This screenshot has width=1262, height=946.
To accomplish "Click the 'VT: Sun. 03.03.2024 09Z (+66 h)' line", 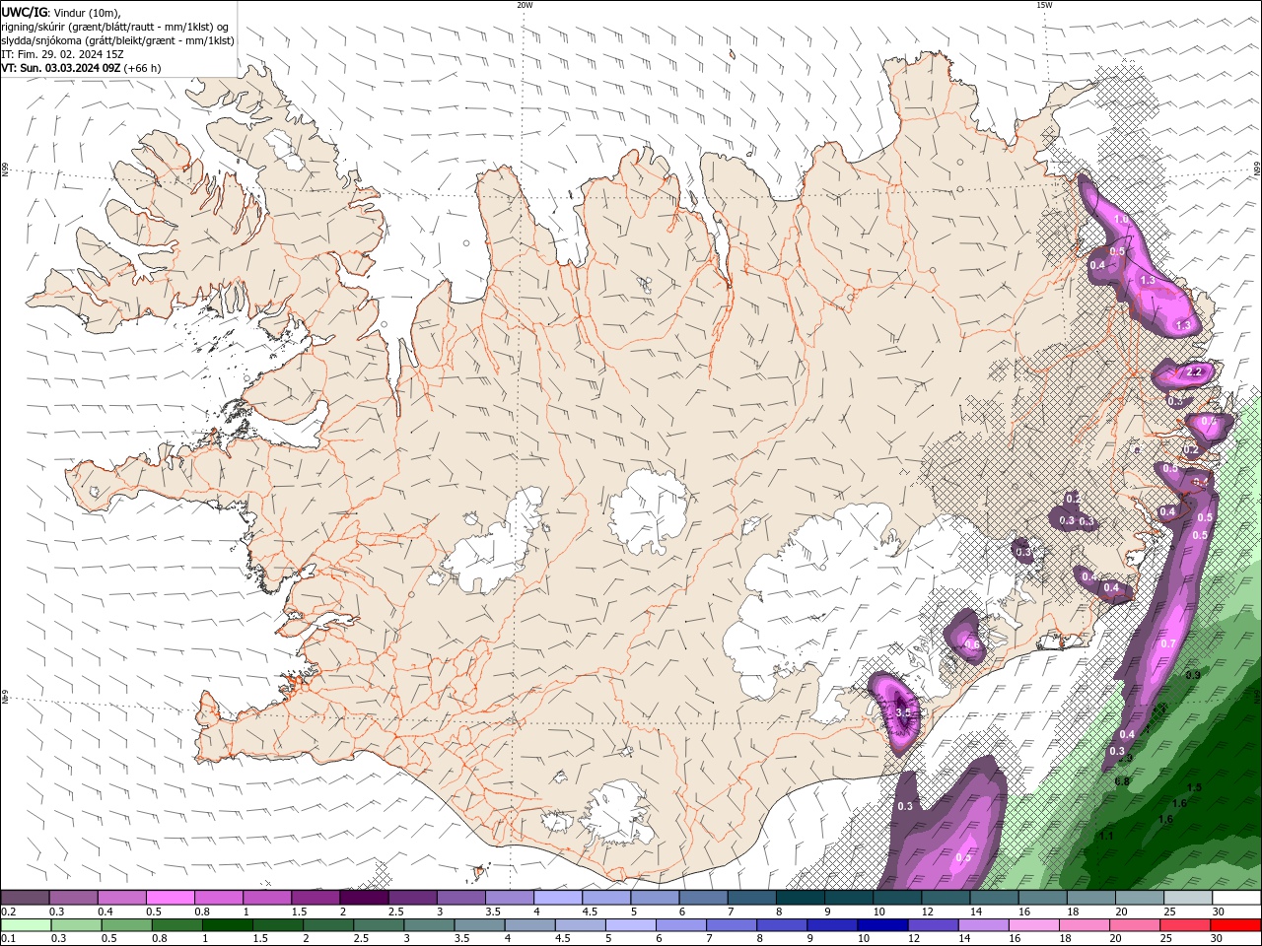I will tap(81, 68).
